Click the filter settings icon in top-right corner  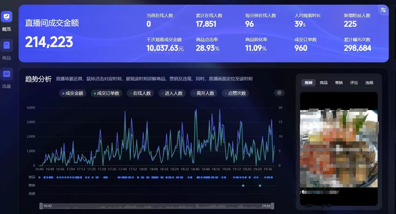[x=383, y=10]
